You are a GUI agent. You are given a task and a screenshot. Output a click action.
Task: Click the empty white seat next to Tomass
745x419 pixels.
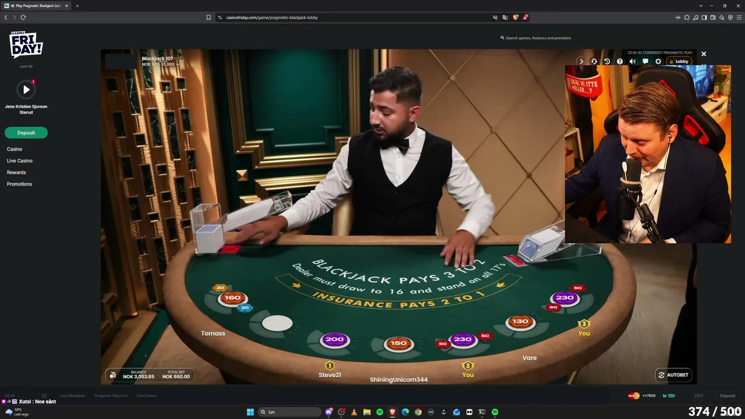tap(277, 323)
